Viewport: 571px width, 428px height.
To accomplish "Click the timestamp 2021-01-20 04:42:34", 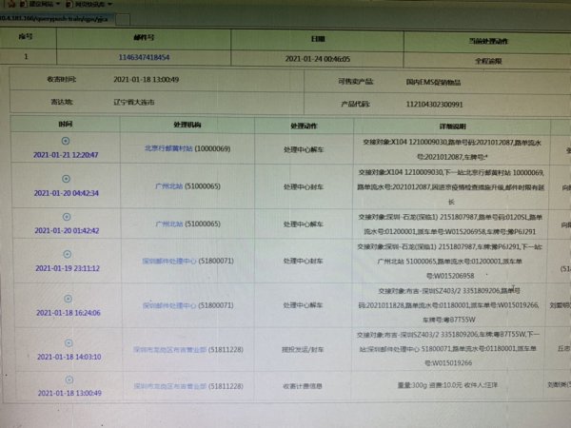I will (x=67, y=193).
